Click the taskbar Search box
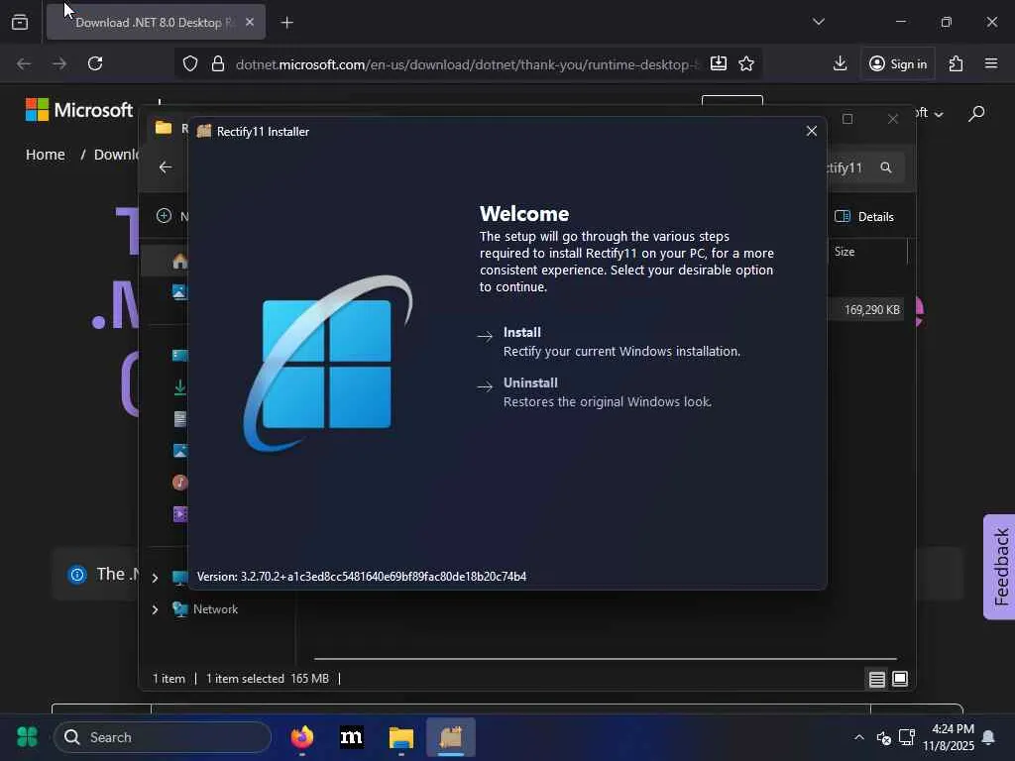Image resolution: width=1015 pixels, height=761 pixels. (x=163, y=737)
